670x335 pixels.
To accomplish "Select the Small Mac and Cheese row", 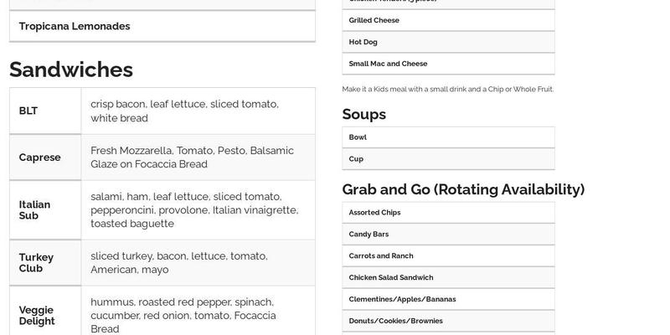I will pyautogui.click(x=448, y=64).
